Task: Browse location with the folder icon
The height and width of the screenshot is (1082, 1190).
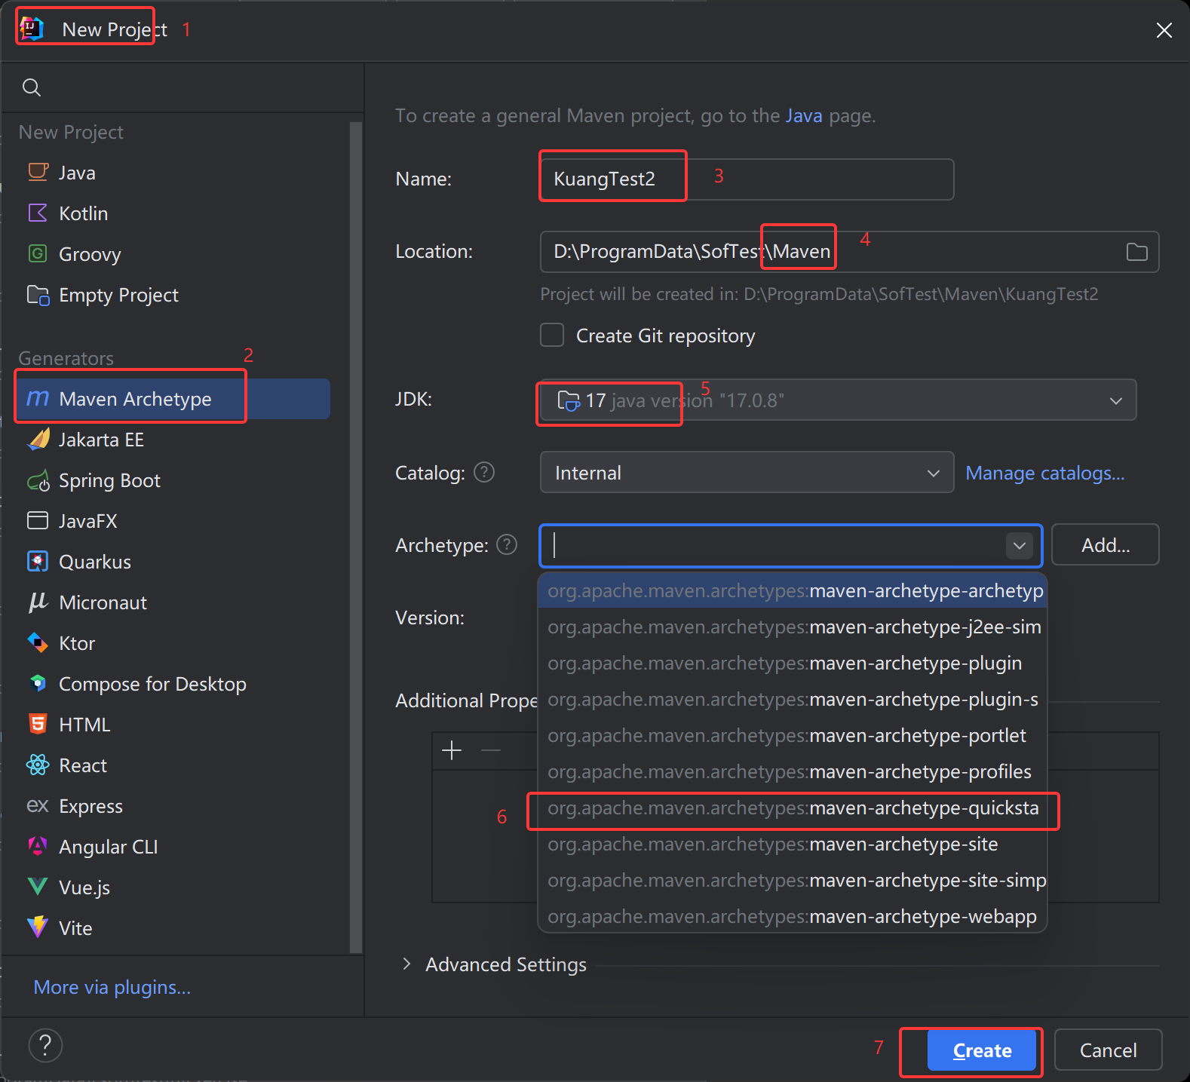Action: [x=1136, y=252]
